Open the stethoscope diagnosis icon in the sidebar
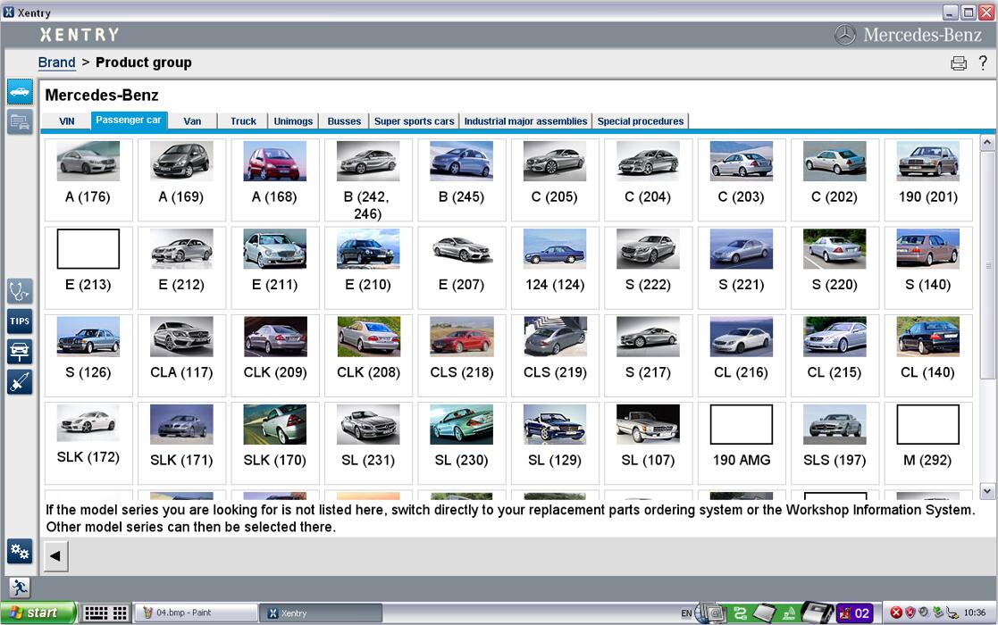Screen dimensions: 998x625 pyautogui.click(x=20, y=291)
